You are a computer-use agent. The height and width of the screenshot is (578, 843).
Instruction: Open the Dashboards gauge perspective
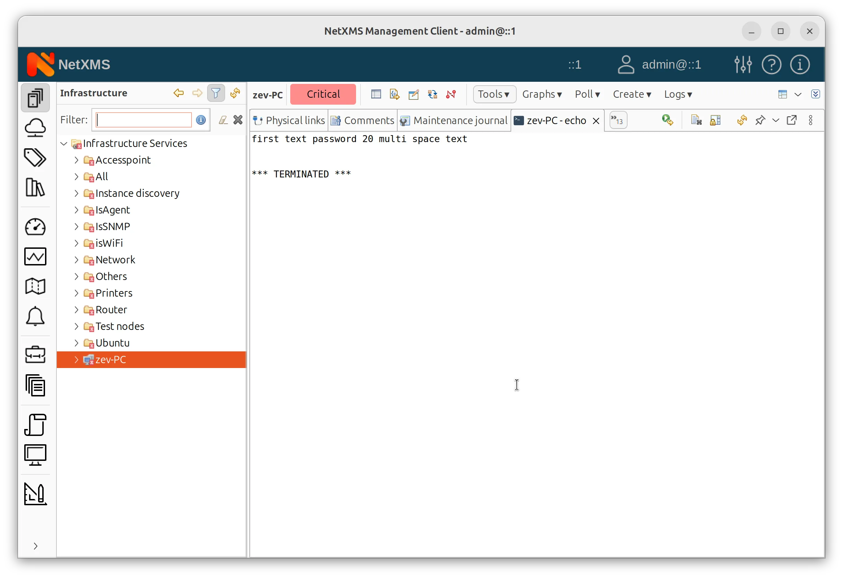click(x=35, y=227)
